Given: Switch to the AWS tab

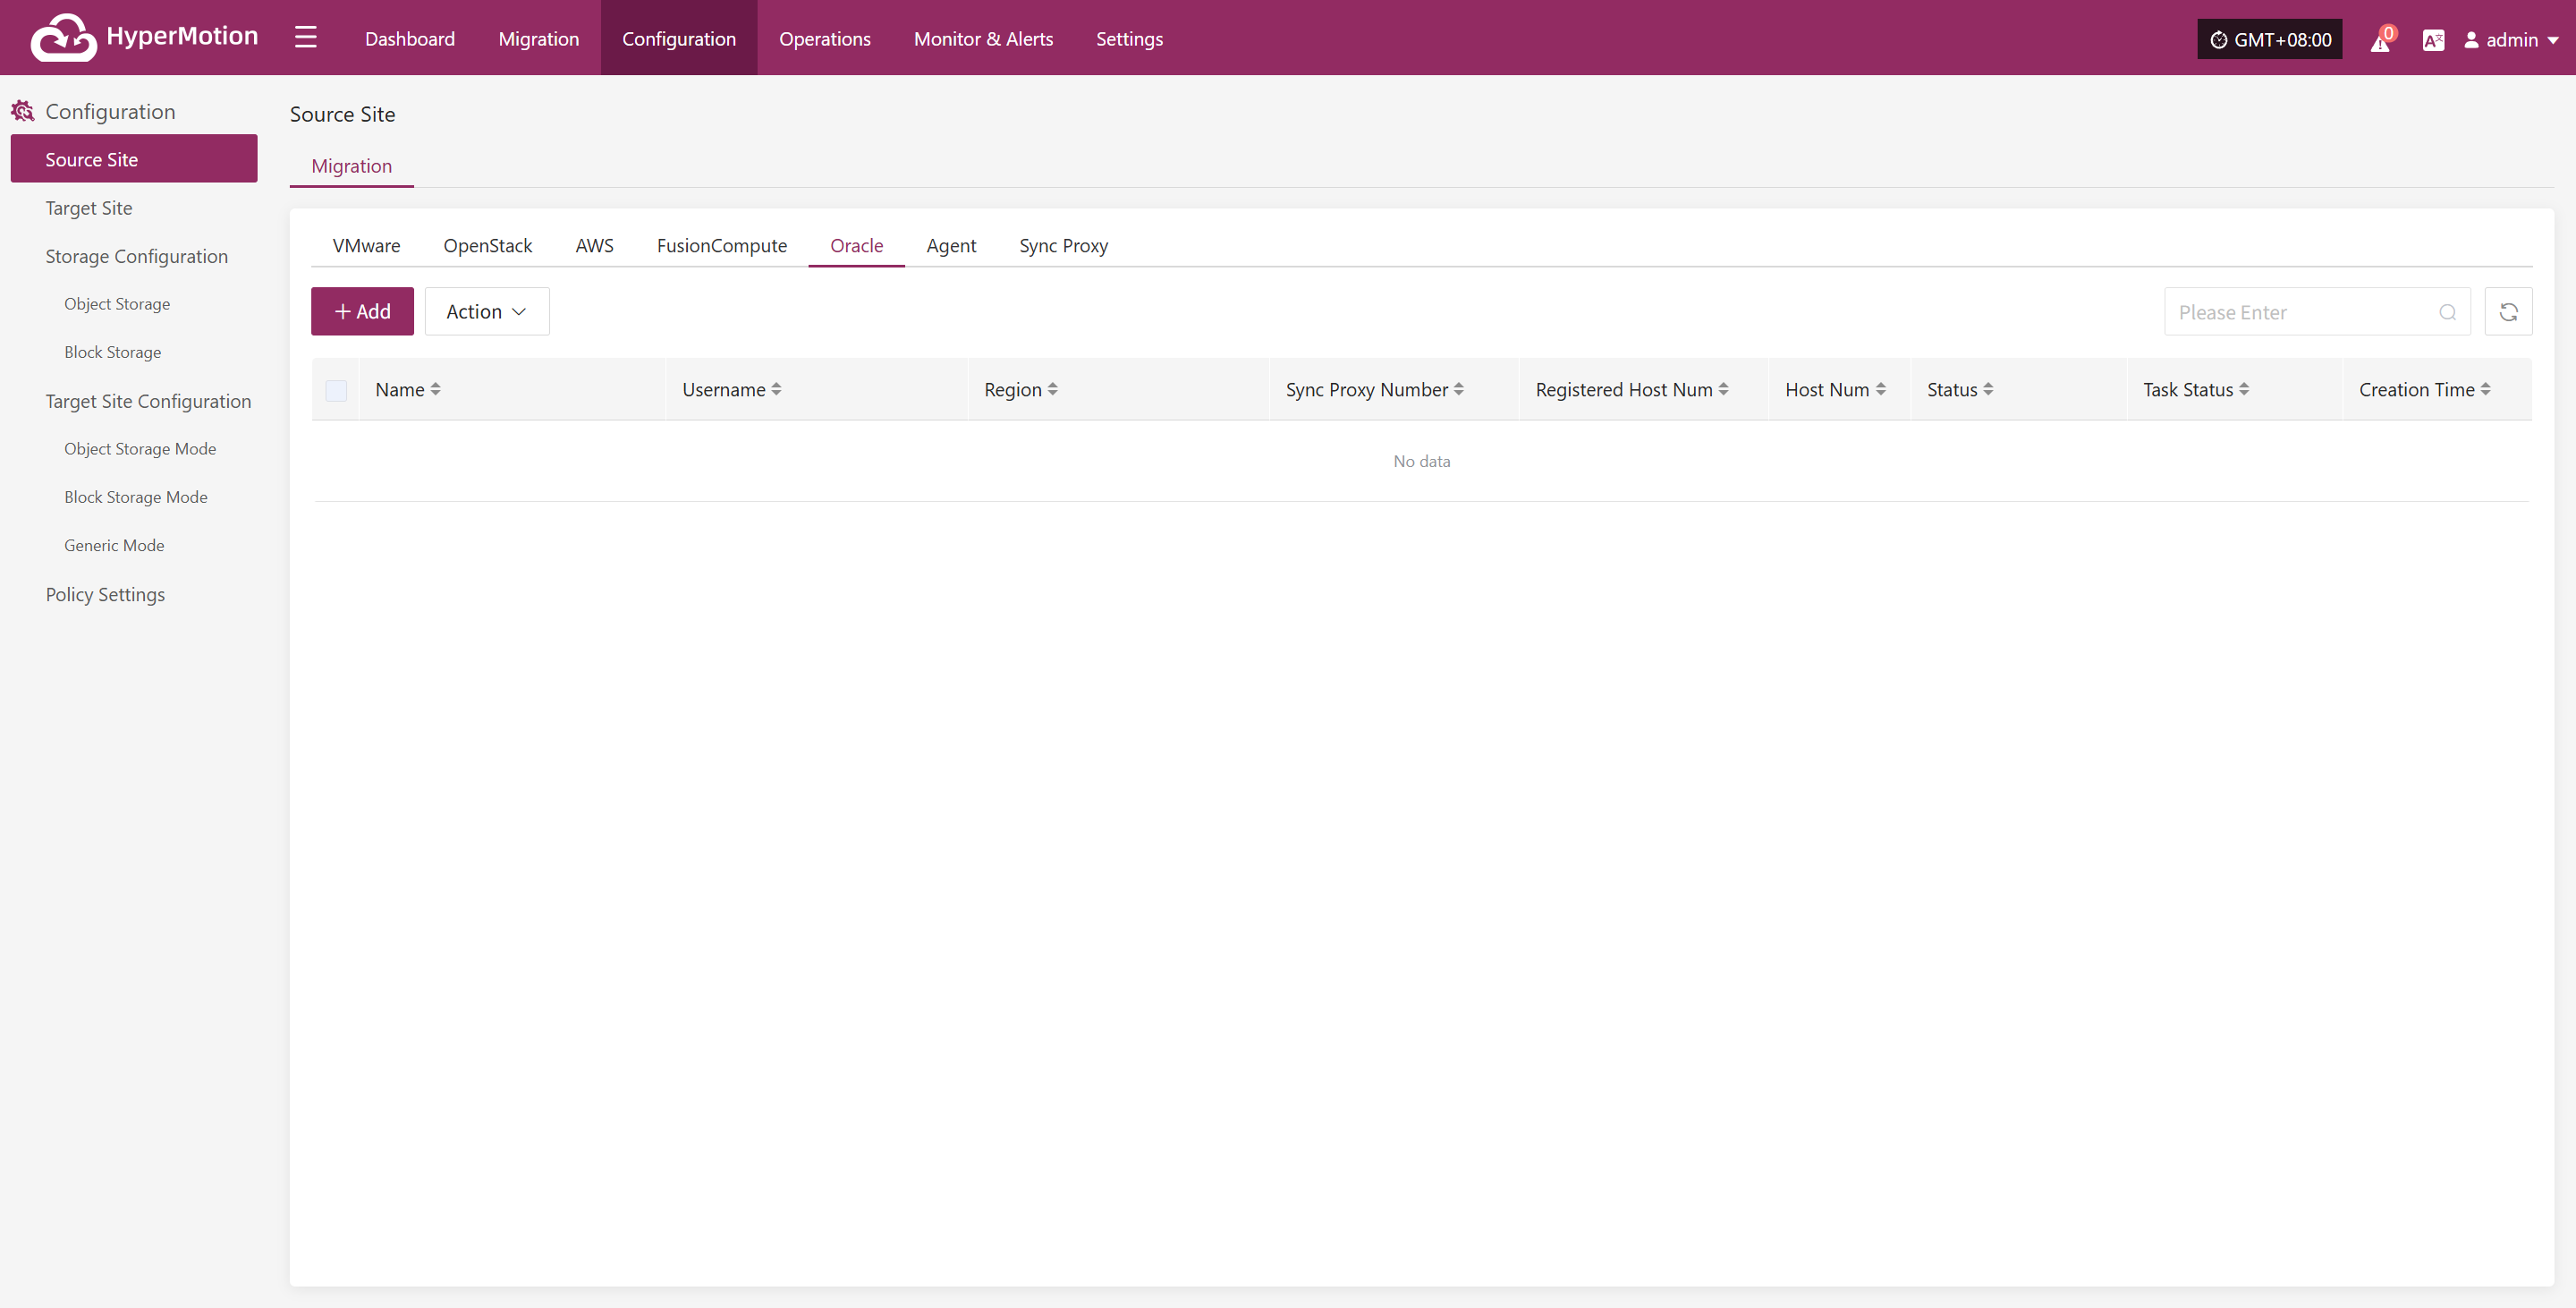Looking at the screenshot, I should click(x=594, y=246).
